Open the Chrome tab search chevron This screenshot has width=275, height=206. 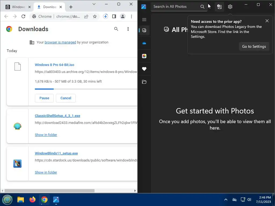point(94,4)
